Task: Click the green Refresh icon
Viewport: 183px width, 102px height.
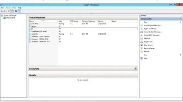Action: pos(142,51)
